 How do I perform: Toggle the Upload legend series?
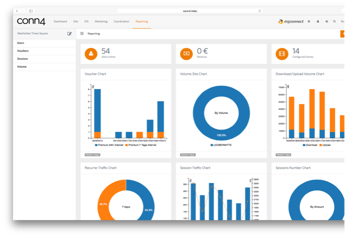pyautogui.click(x=325, y=145)
